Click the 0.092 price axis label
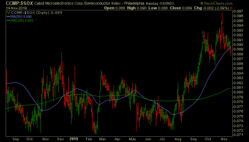This screenshot has height=142, width=249. coord(238,35)
